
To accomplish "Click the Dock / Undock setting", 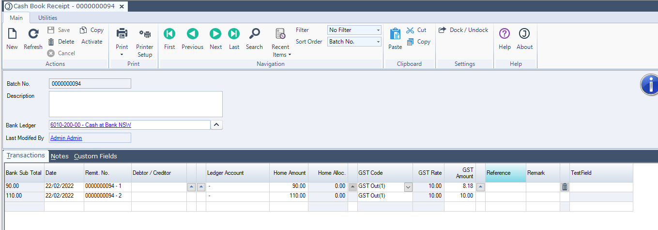I will click(x=463, y=30).
